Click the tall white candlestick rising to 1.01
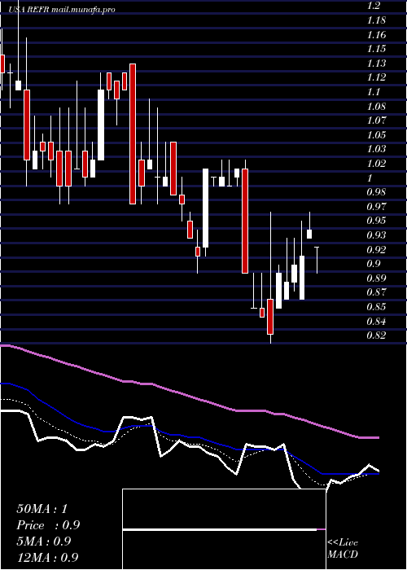Screen dimensions: 407x570 (x=205, y=208)
